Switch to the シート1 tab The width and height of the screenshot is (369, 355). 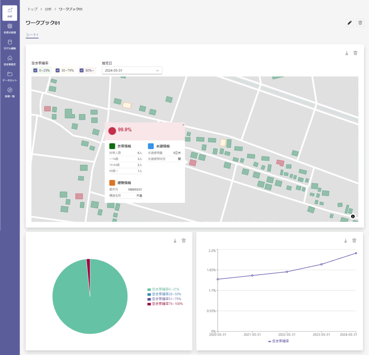(x=32, y=35)
